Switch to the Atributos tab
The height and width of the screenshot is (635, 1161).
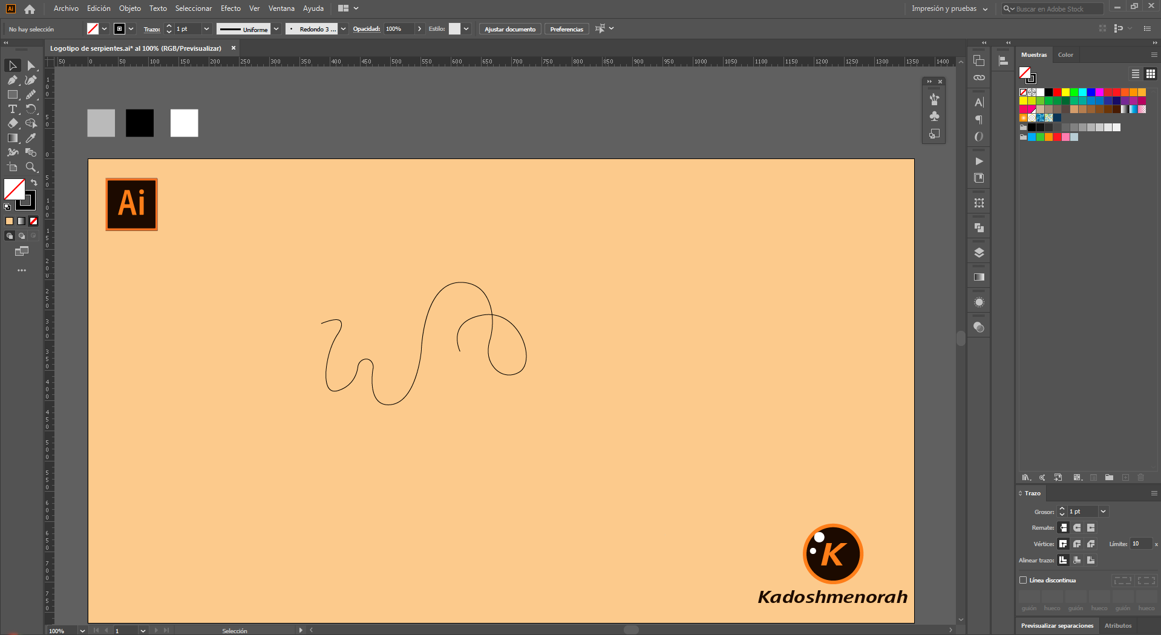point(1118,626)
